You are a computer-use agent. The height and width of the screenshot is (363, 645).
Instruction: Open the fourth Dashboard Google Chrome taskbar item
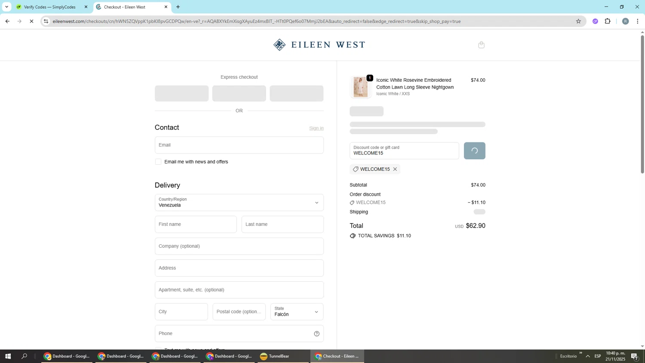pos(229,356)
